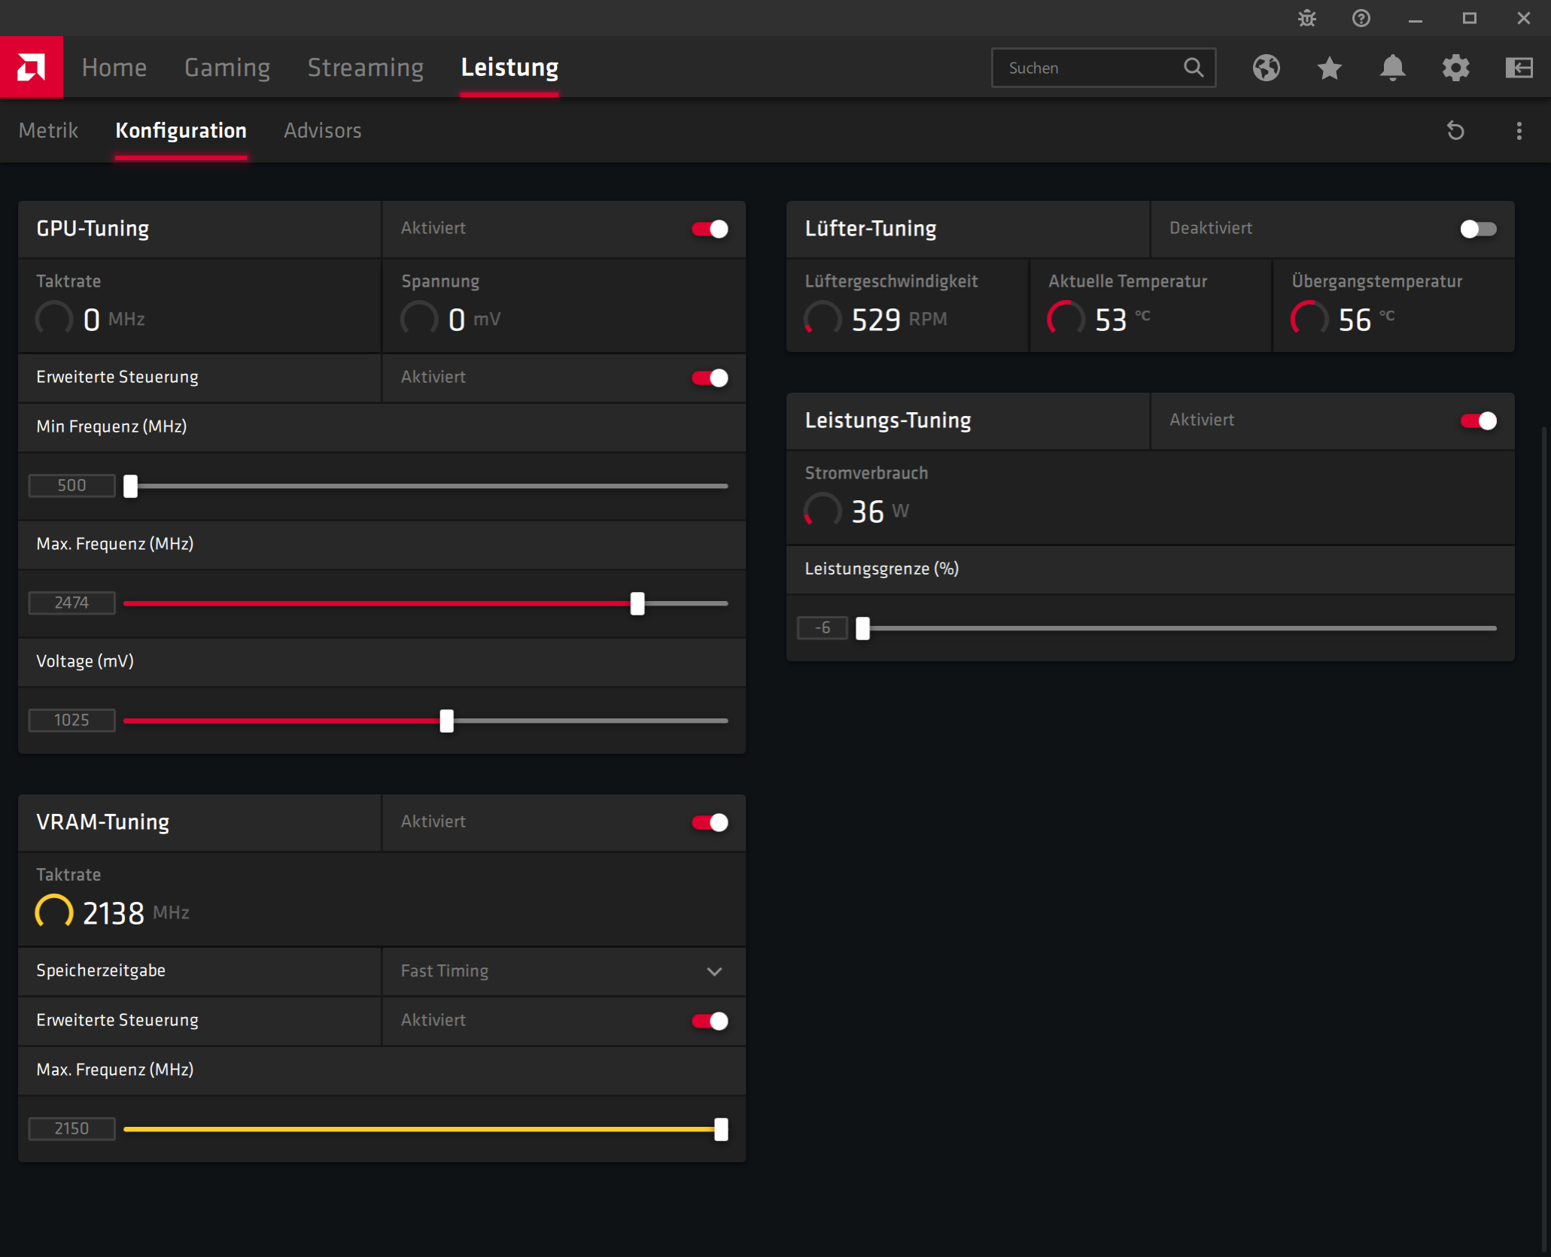Screen dimensions: 1551x1257
Task: Open the three-dot more options menu
Action: coord(1519,131)
